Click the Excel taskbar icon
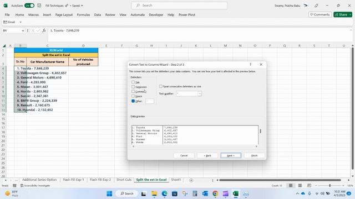 [235, 193]
